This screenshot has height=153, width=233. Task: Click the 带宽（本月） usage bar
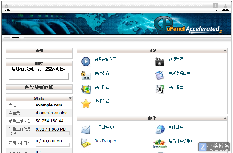pos(53,145)
